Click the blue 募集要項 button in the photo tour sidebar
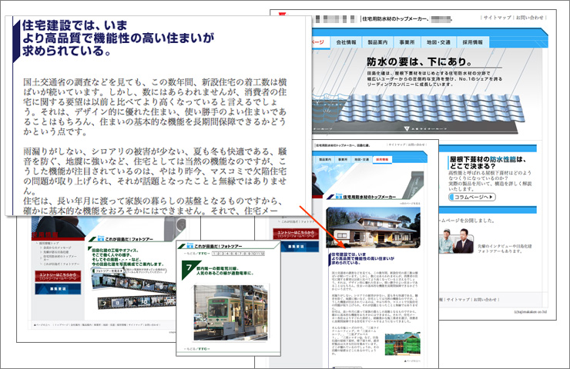 pos(58,289)
